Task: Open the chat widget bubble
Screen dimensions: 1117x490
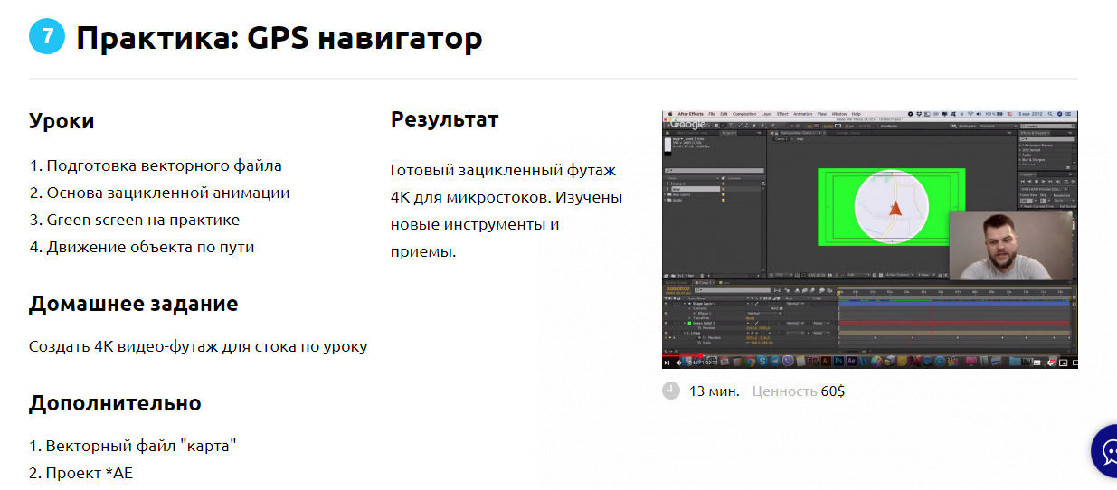Action: point(1105,450)
